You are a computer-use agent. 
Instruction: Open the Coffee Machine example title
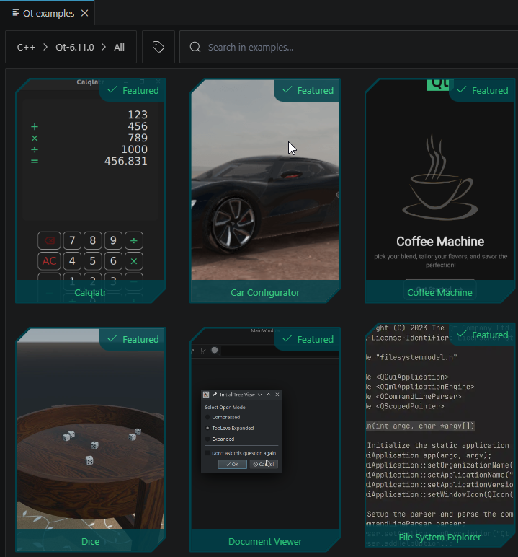click(x=439, y=292)
